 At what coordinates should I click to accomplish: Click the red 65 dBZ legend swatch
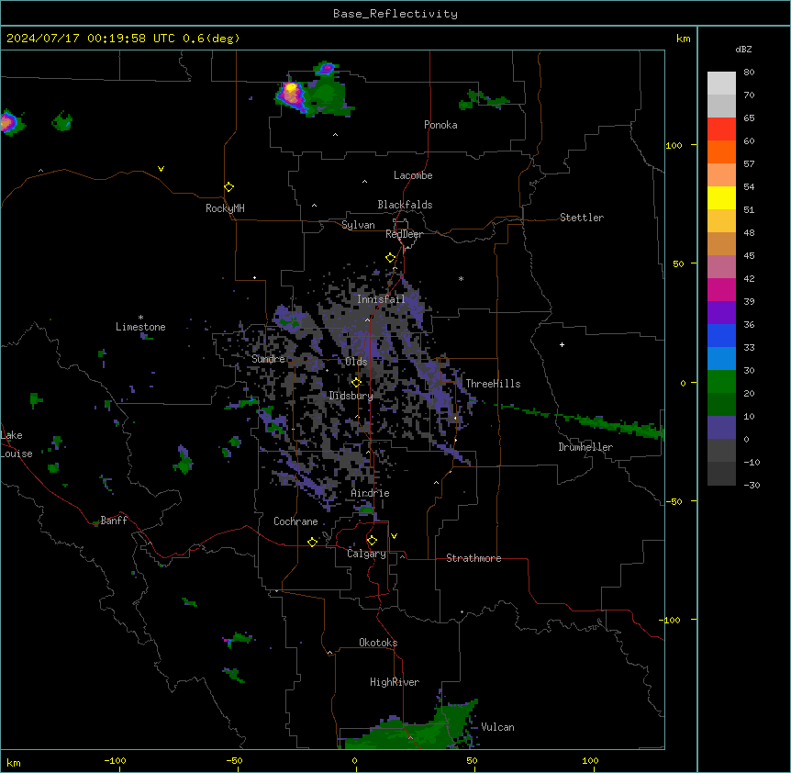pos(721,129)
